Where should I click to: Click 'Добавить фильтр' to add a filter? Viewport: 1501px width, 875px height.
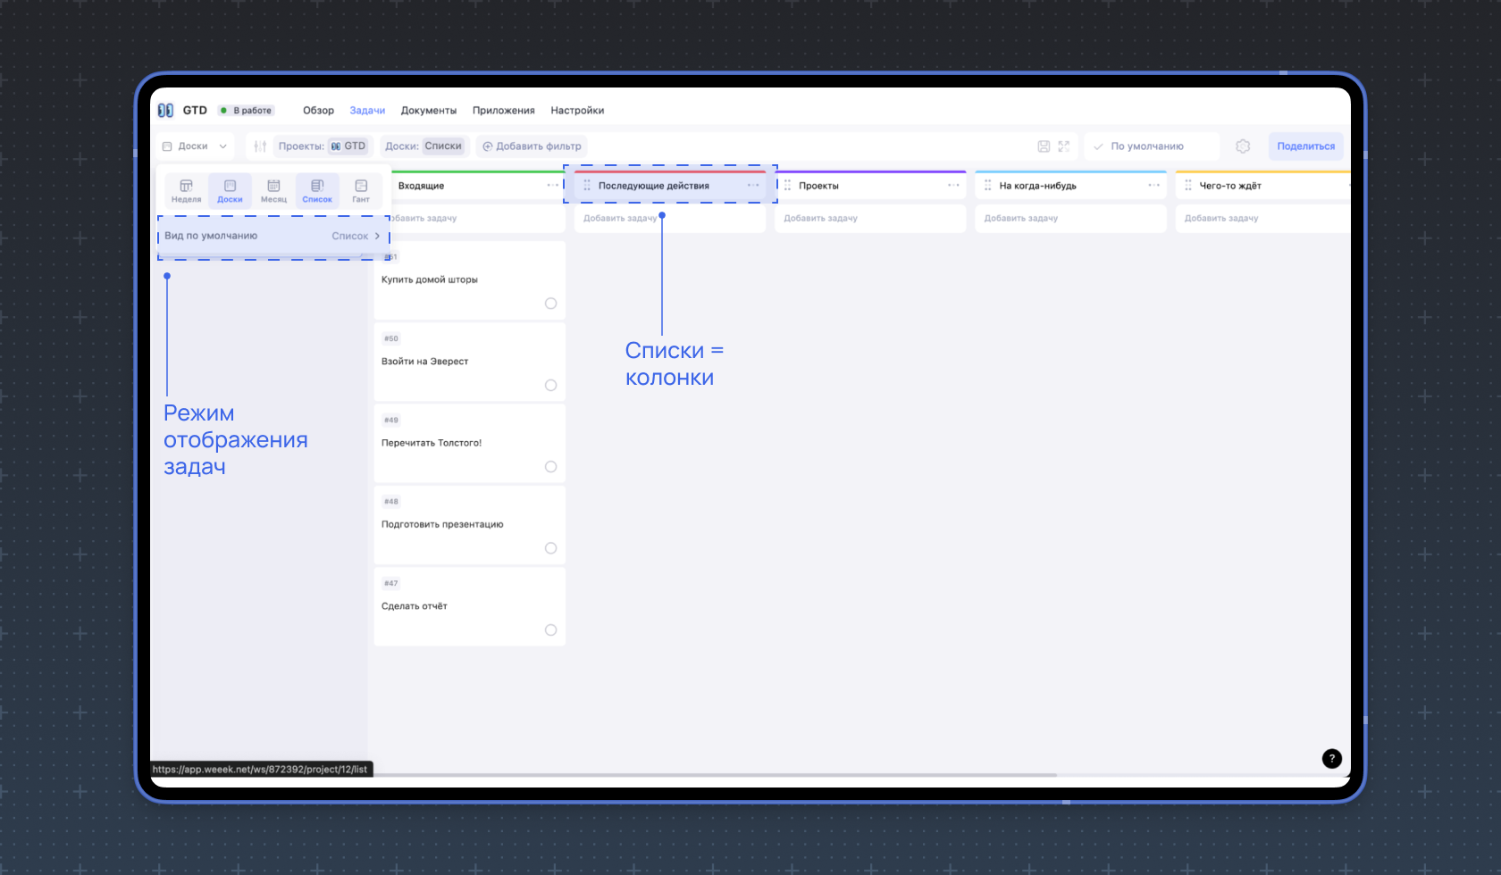[532, 146]
